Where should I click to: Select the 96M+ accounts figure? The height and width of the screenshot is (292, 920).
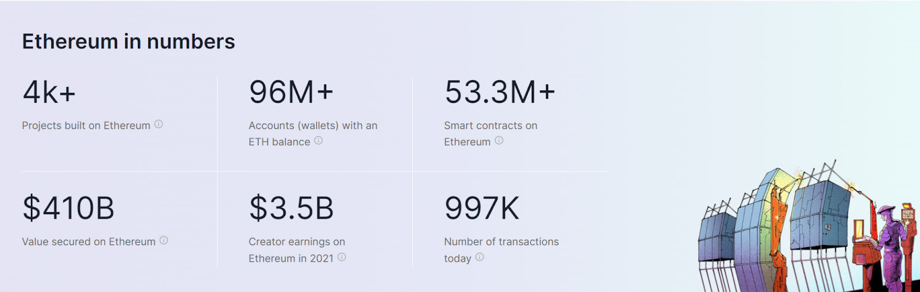(291, 92)
